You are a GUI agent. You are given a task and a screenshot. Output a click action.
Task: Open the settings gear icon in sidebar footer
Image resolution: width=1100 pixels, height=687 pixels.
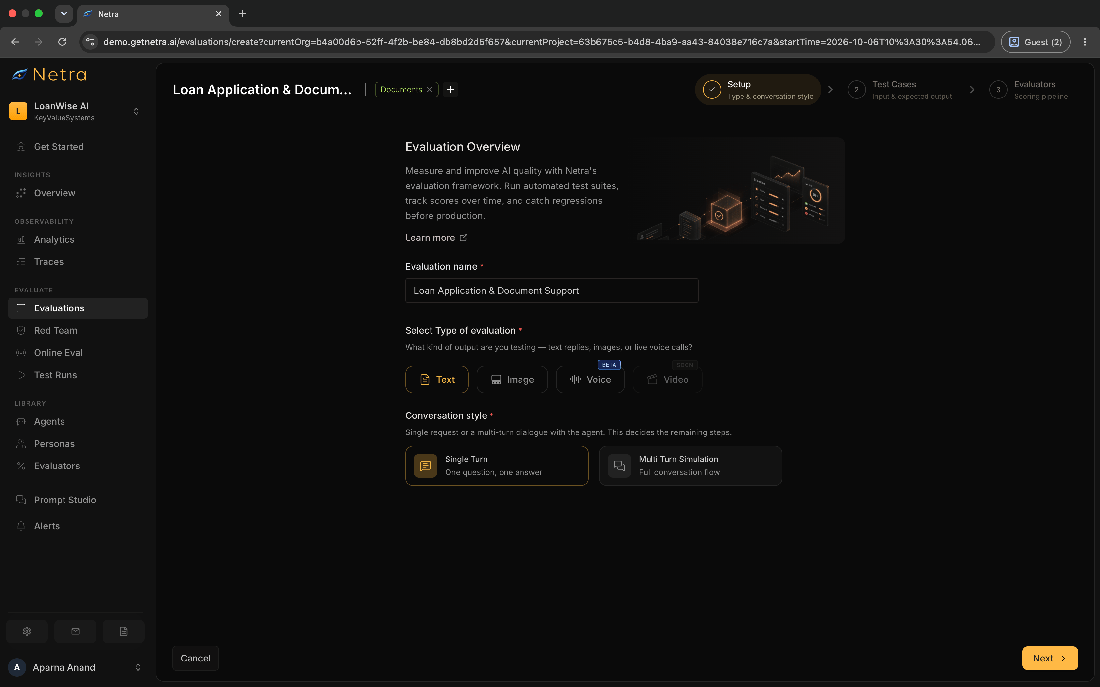(27, 631)
